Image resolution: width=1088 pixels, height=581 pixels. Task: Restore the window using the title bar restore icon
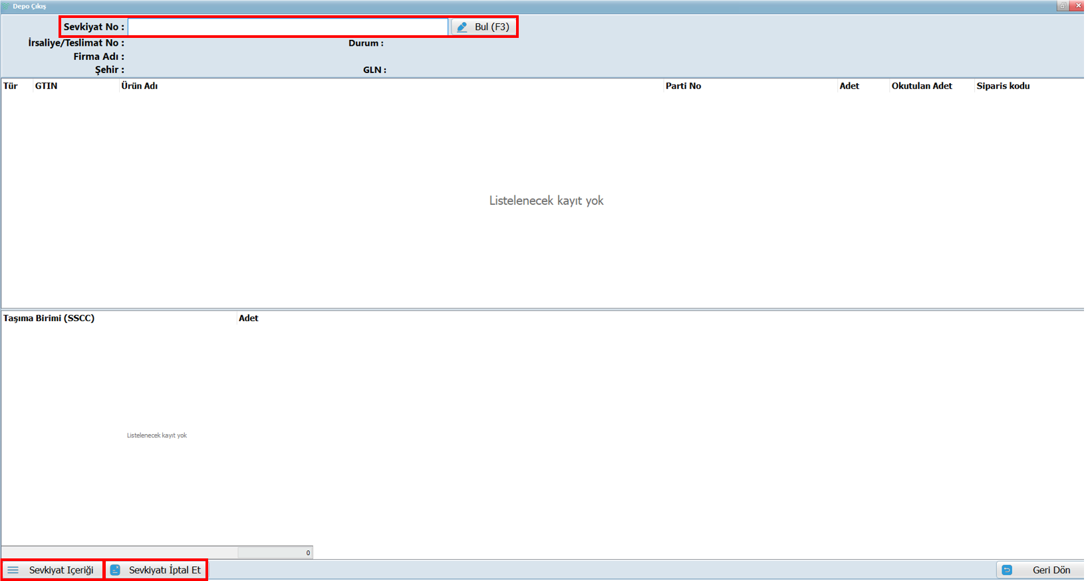pos(1062,6)
